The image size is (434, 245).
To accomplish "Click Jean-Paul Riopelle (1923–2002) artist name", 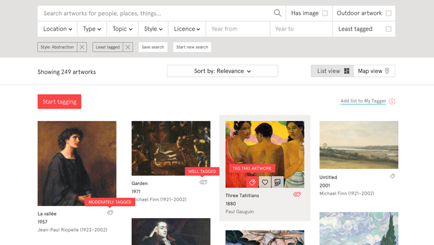I will (72, 230).
